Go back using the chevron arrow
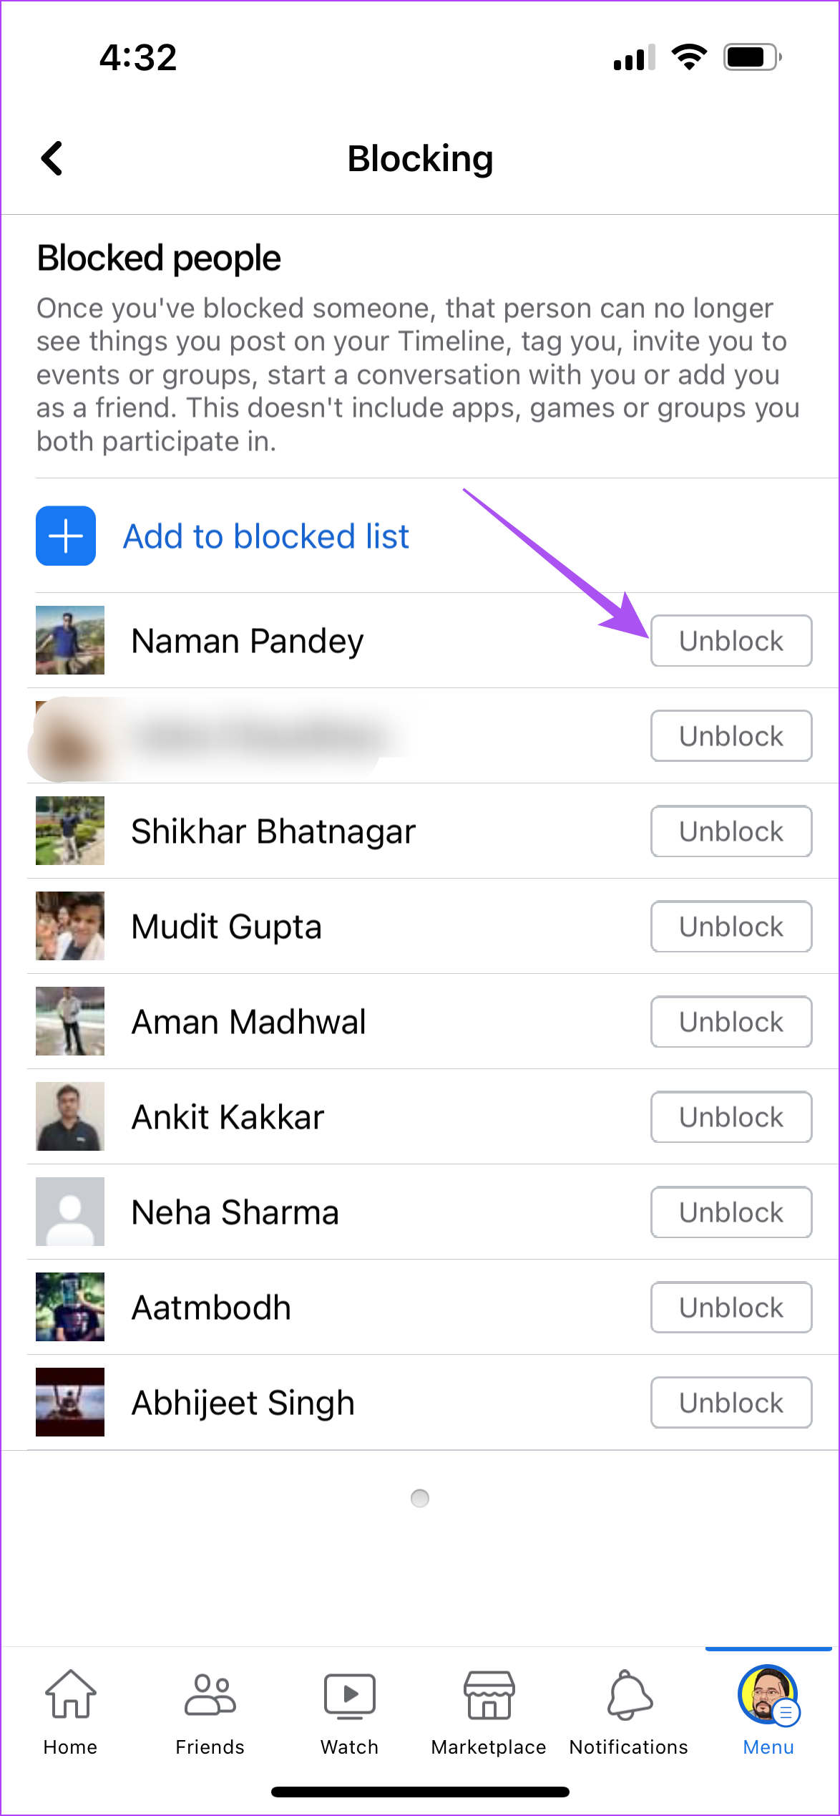 coord(53,158)
